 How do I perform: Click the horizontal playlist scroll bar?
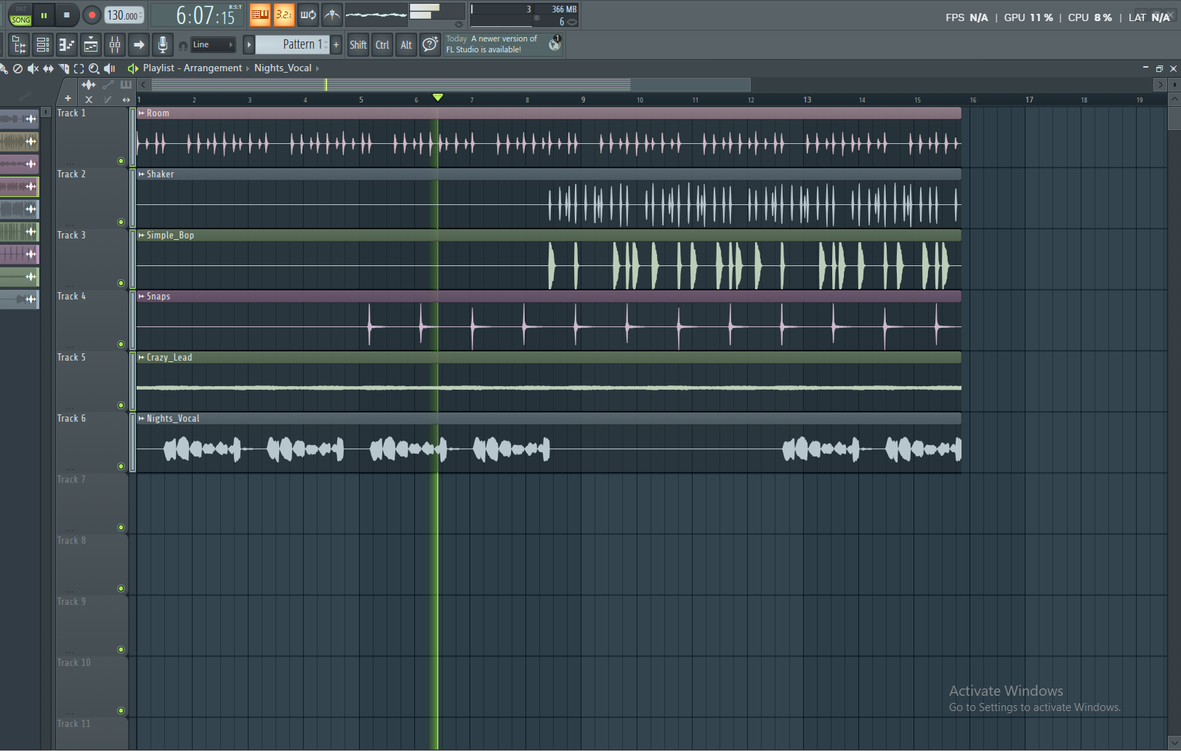pos(451,85)
